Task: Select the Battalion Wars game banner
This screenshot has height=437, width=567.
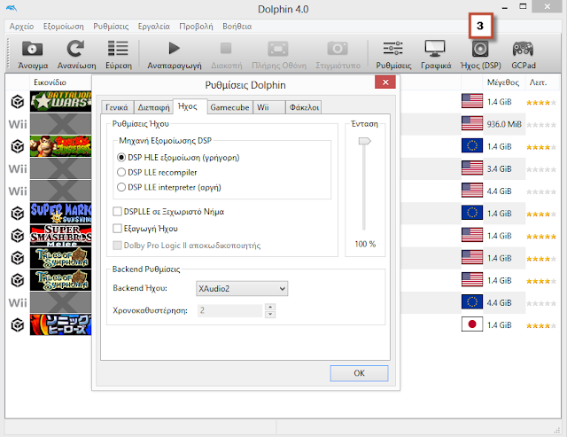Action: 60,101
